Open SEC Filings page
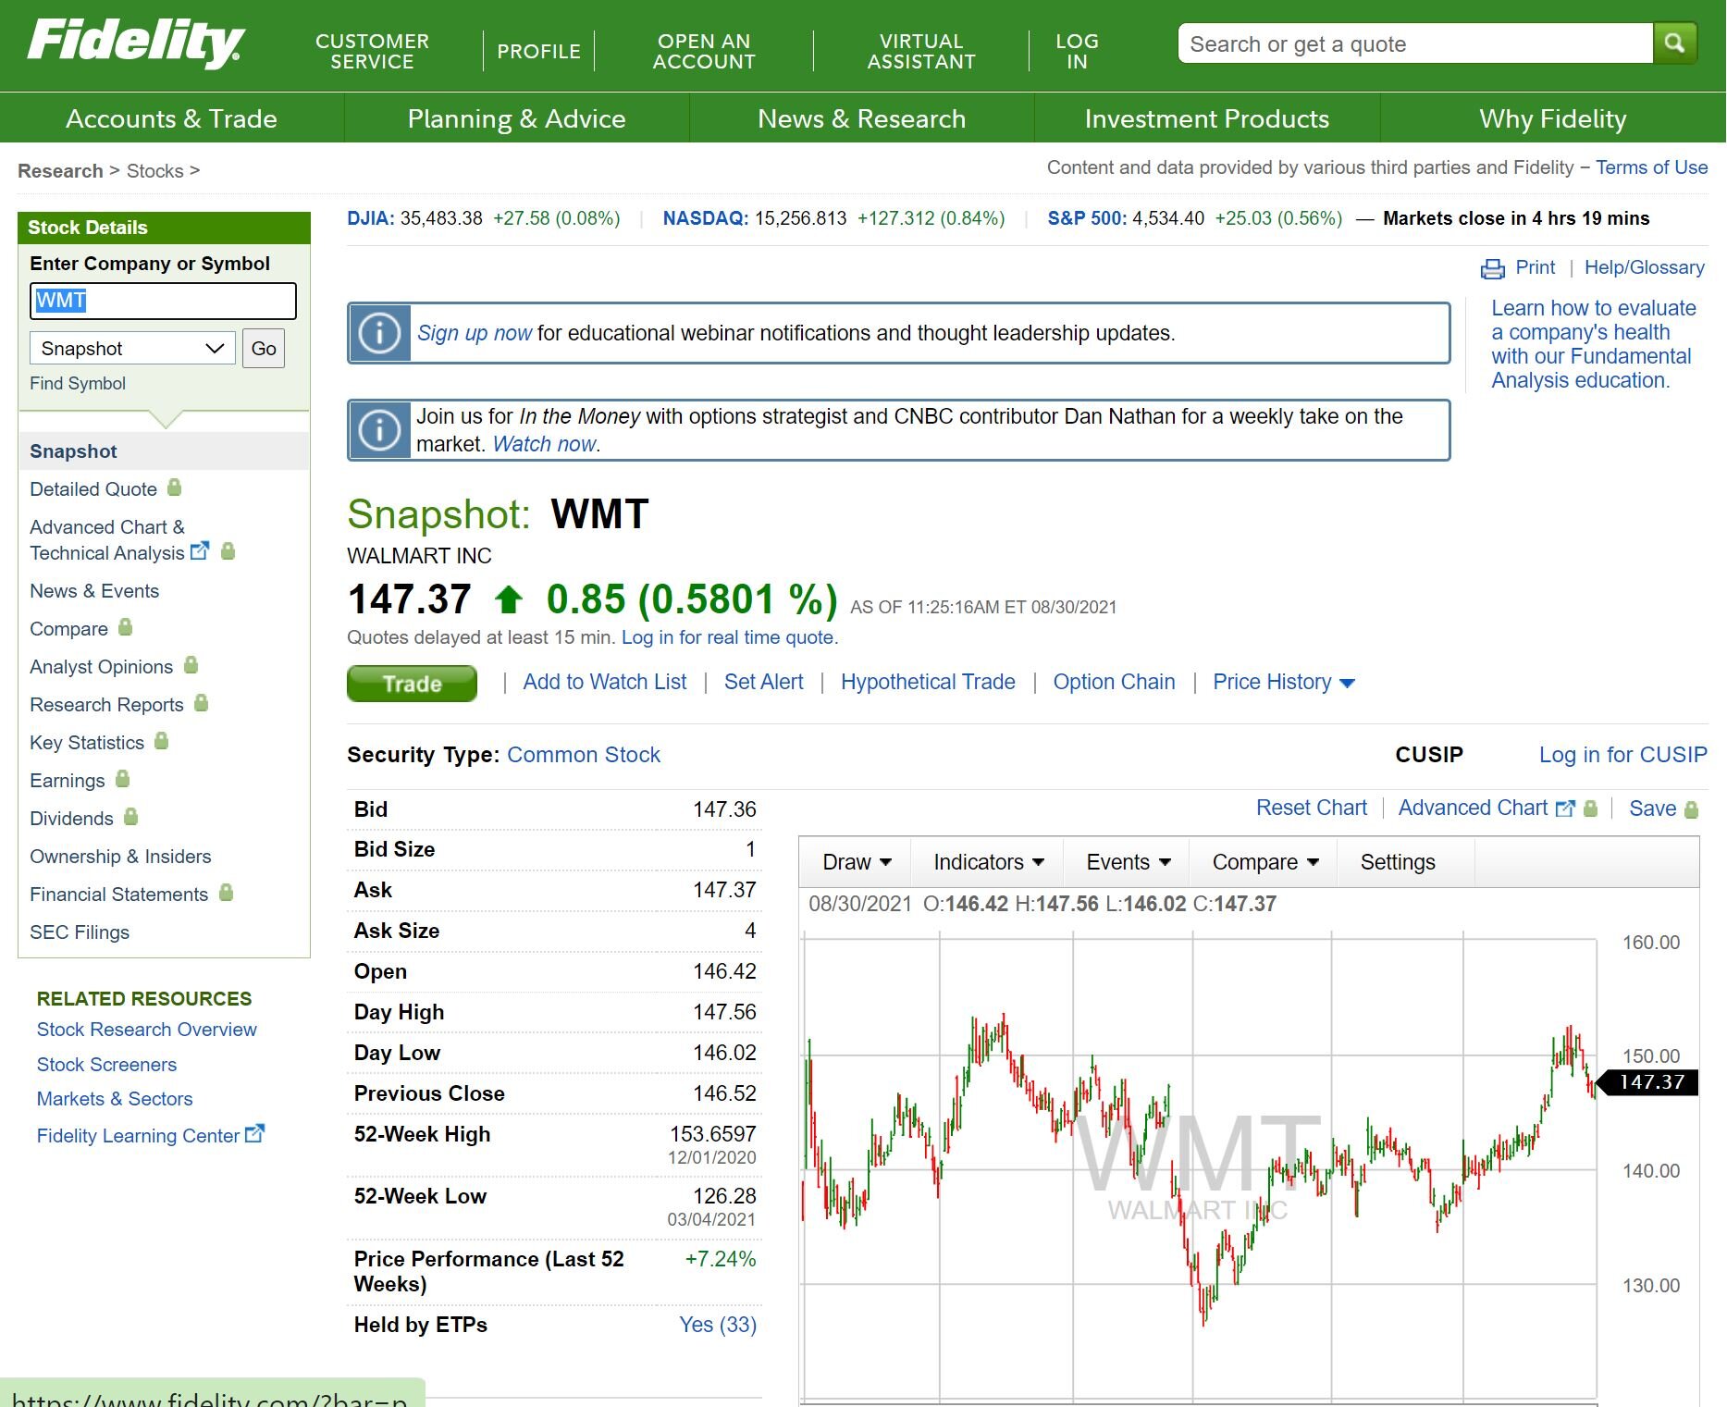This screenshot has width=1727, height=1407. [x=80, y=932]
